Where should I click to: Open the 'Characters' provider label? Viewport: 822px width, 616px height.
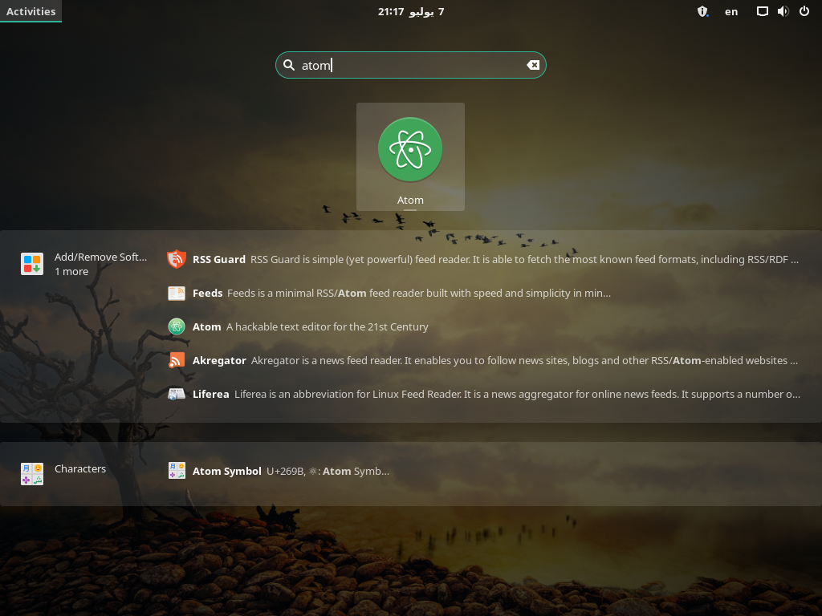pos(80,468)
